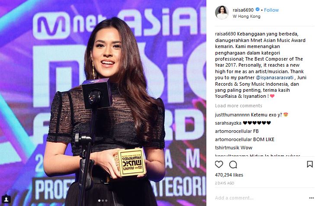This screenshot has width=315, height=206.
Task: Open the comment speech bubble icon
Action: coord(233,164)
